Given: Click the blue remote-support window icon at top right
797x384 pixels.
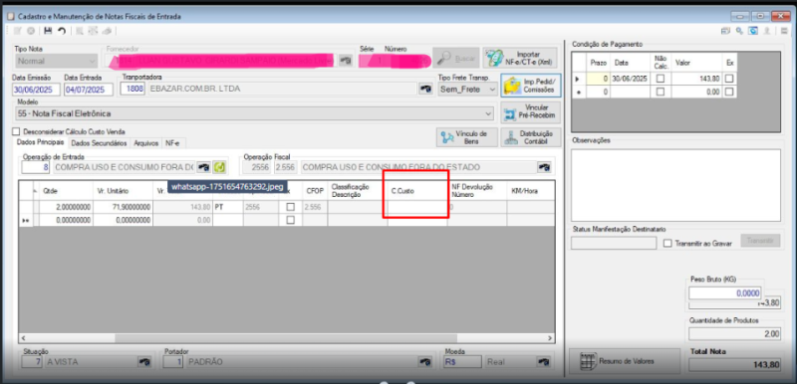Looking at the screenshot, I should tap(753, 31).
